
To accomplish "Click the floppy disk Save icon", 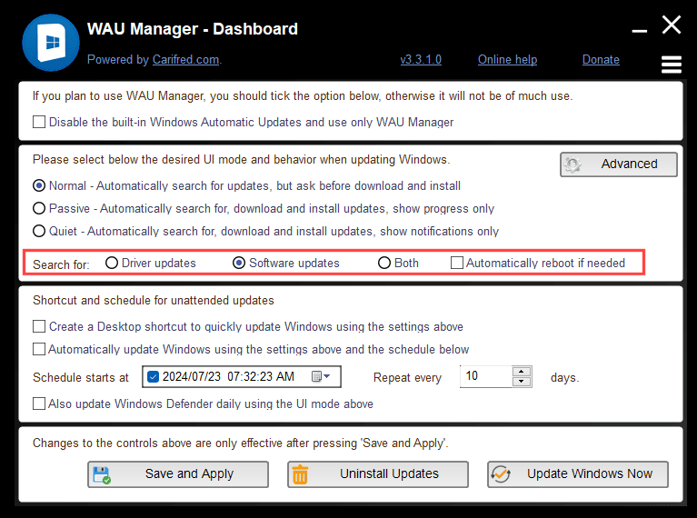I will [102, 475].
